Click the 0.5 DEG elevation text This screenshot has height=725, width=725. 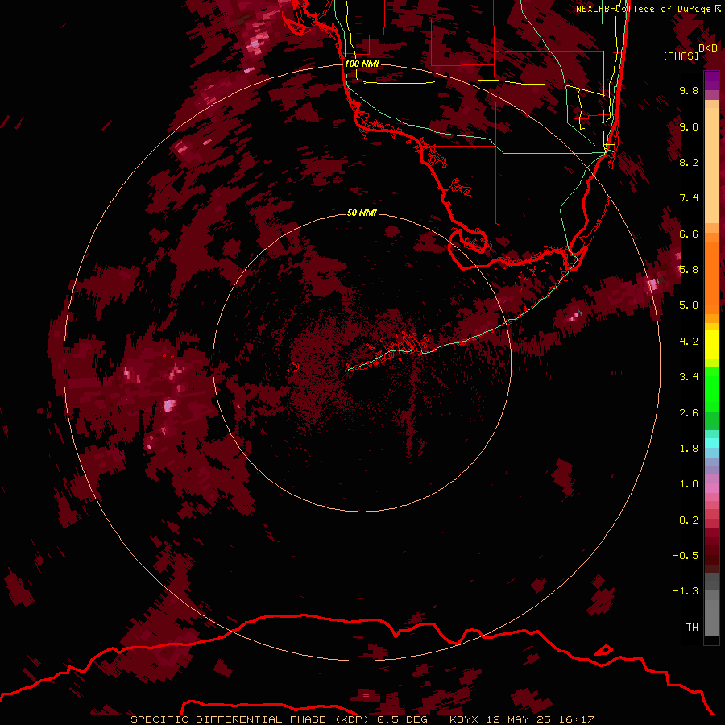(x=402, y=719)
